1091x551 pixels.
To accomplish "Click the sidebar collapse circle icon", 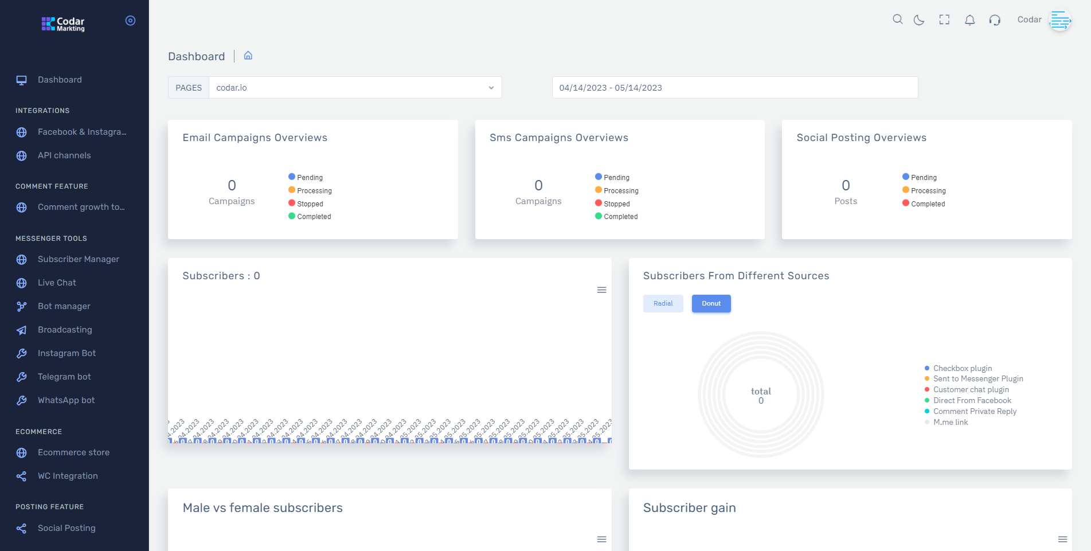I will tap(130, 20).
